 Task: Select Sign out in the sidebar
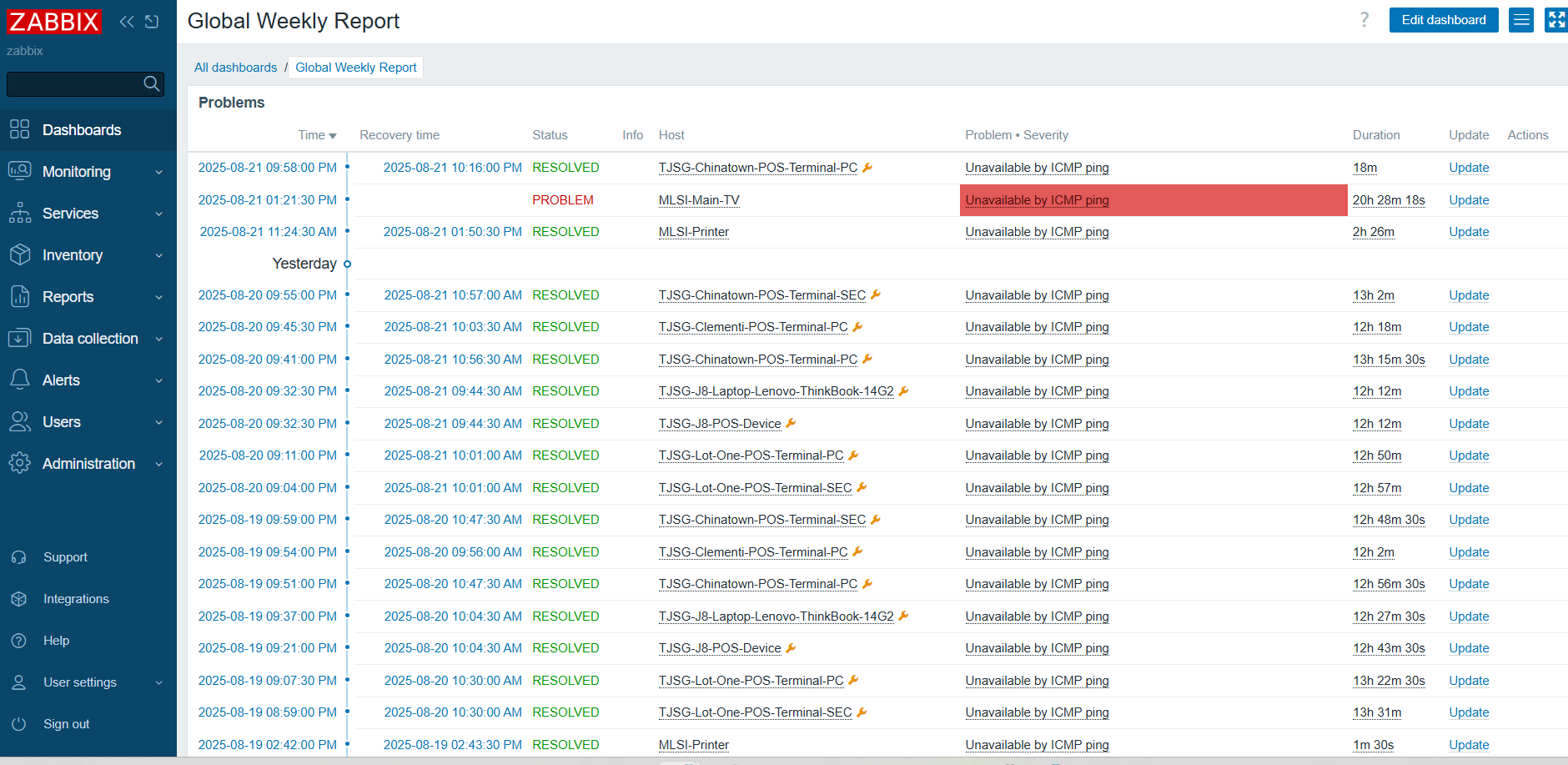tap(66, 724)
